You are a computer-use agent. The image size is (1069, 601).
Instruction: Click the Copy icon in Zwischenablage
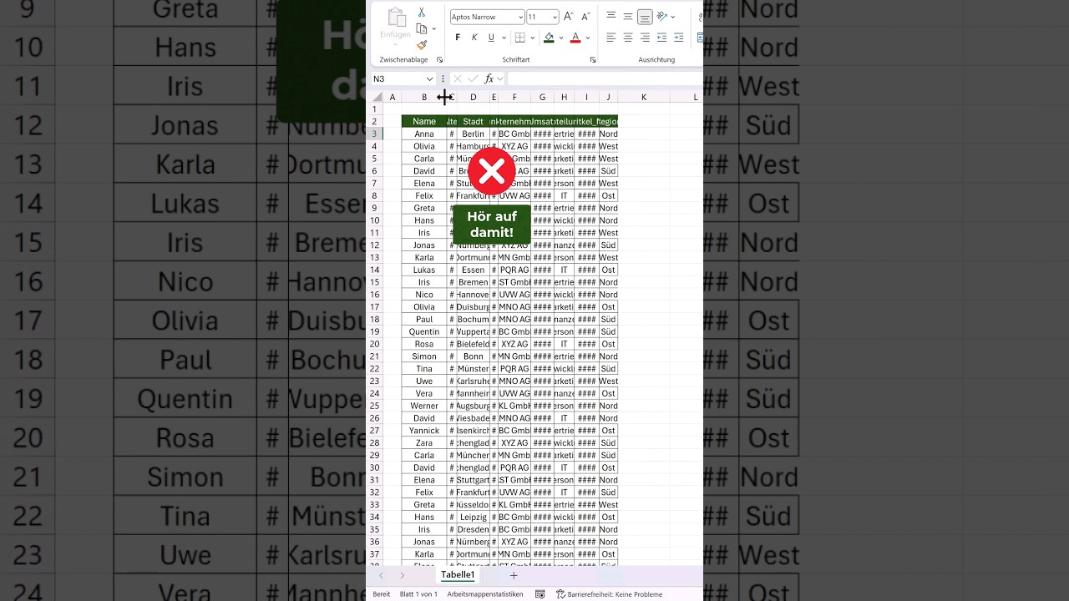[x=421, y=28]
